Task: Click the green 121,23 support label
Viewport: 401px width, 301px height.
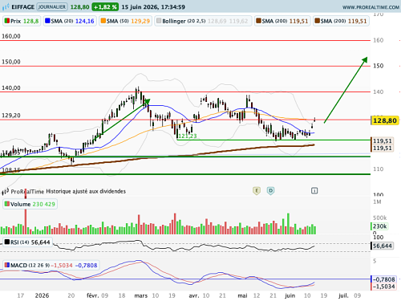Action: [x=188, y=136]
